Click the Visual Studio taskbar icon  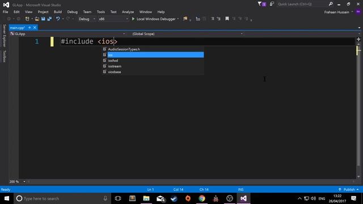point(243,198)
